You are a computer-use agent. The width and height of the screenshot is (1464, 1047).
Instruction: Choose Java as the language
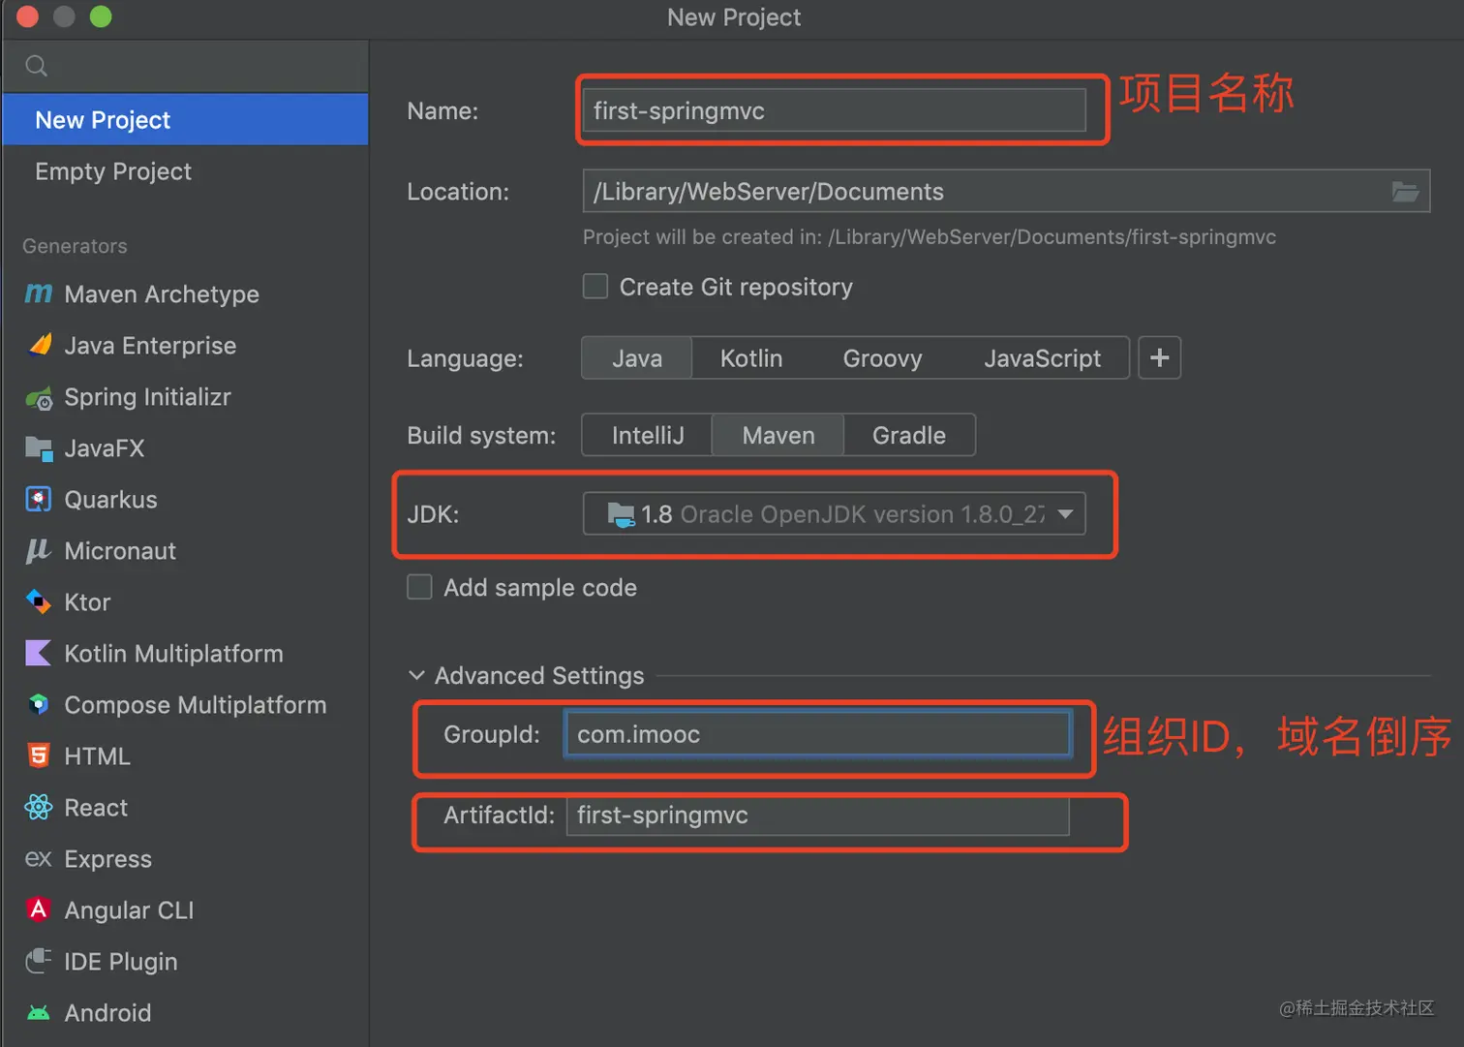tap(637, 358)
